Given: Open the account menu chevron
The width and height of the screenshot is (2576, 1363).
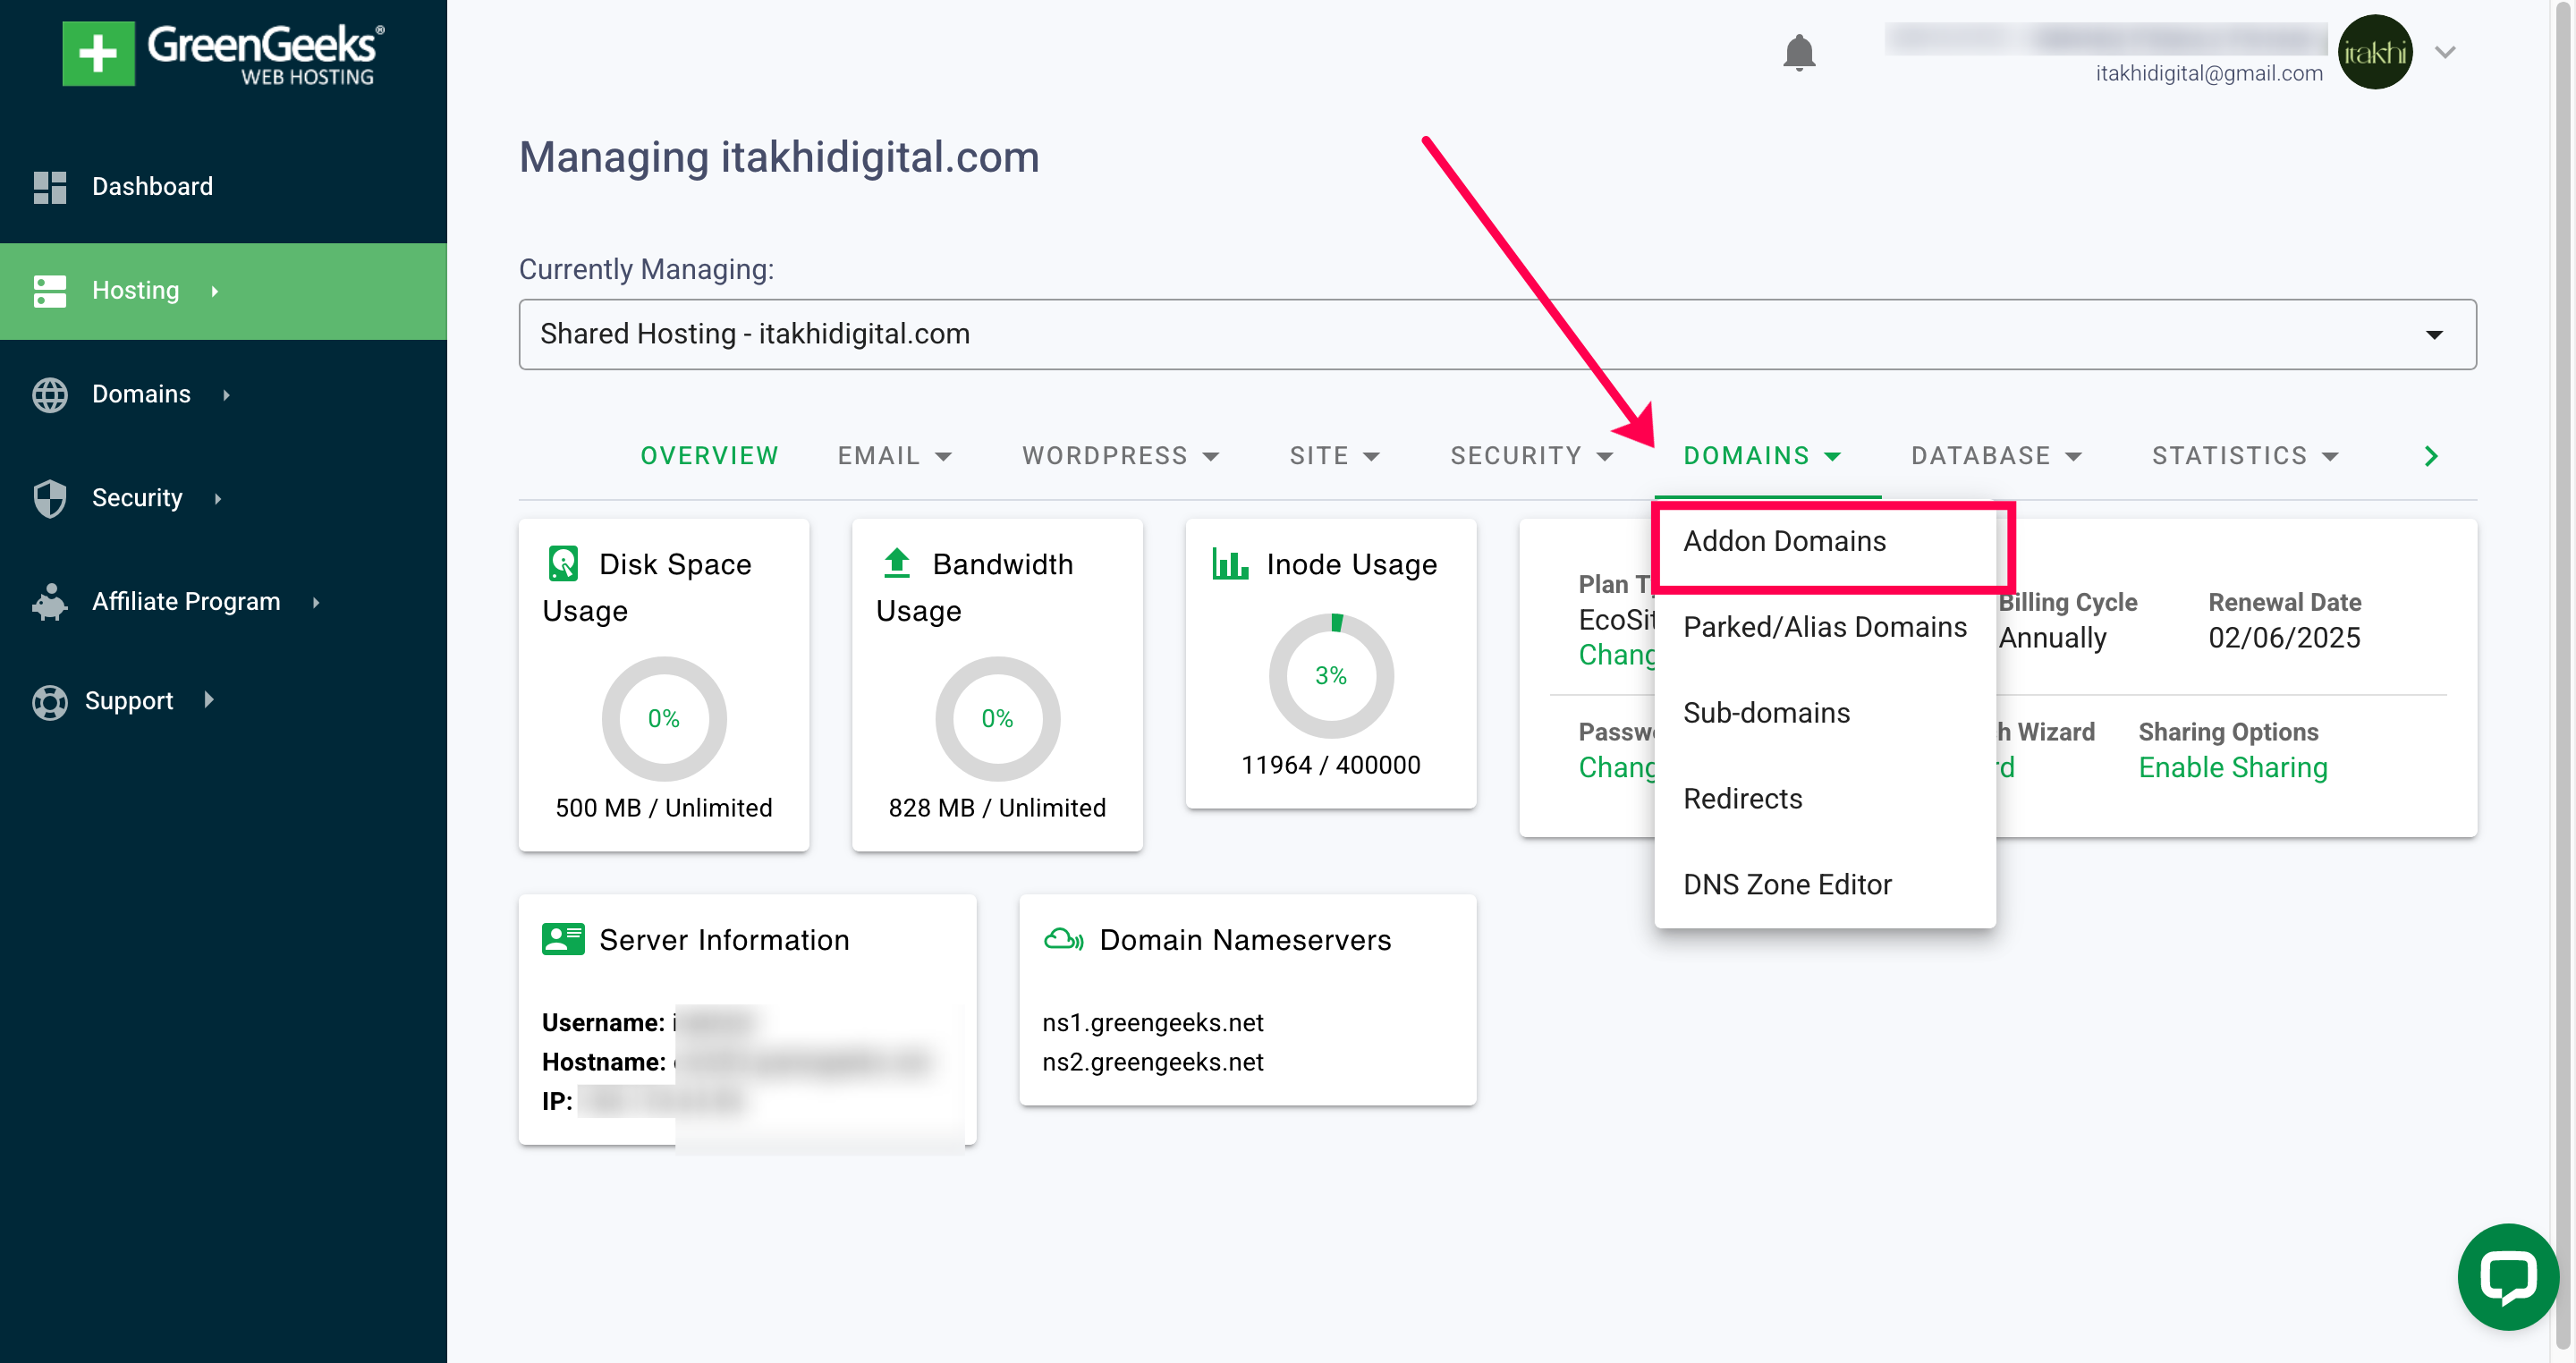Looking at the screenshot, I should [x=2444, y=51].
